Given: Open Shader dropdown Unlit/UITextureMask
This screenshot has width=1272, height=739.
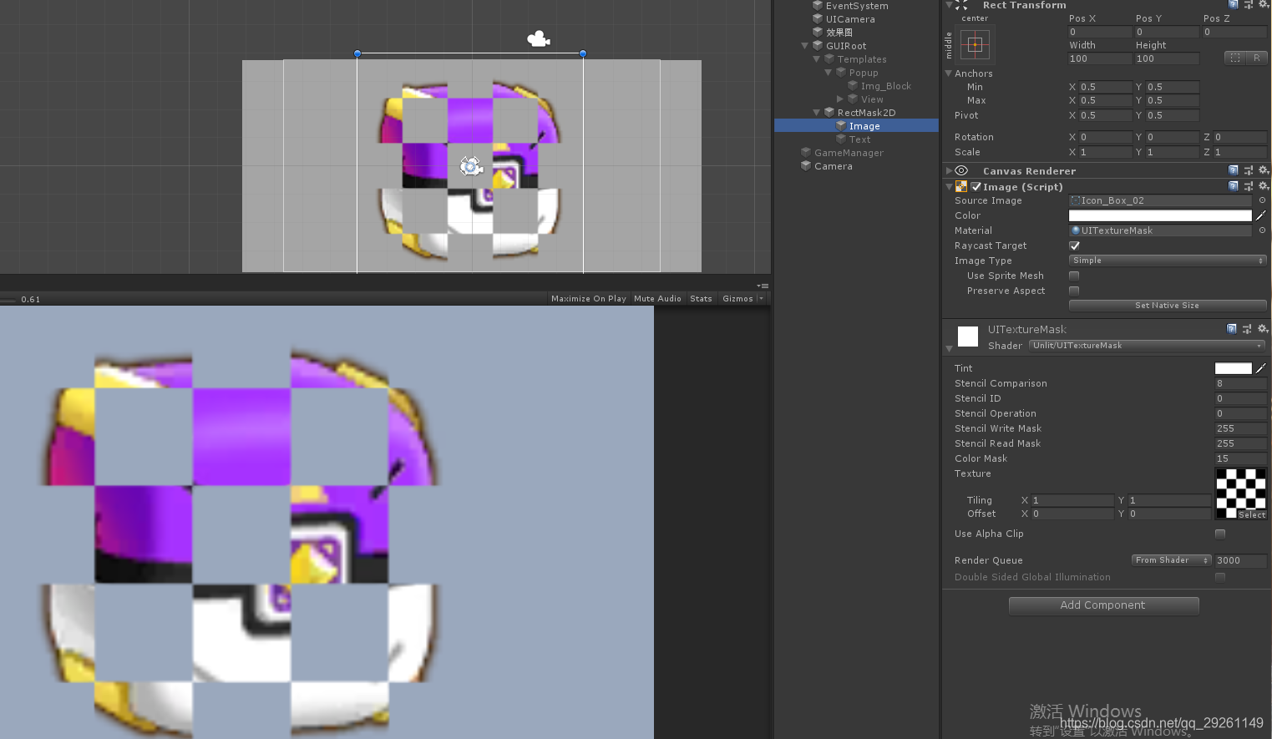Looking at the screenshot, I should coord(1147,345).
